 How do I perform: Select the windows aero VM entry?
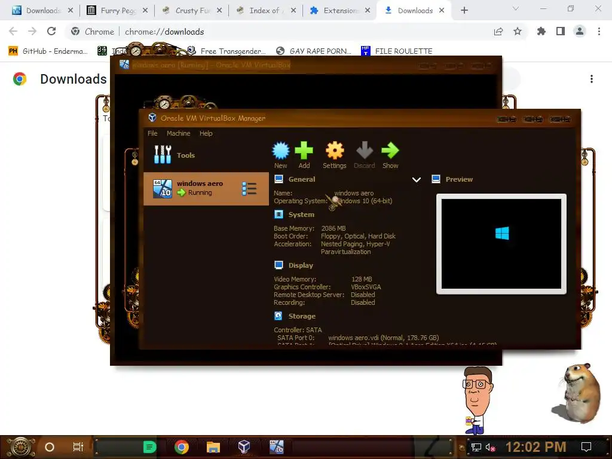[x=206, y=189]
